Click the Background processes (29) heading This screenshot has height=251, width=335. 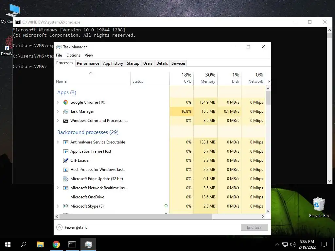click(x=88, y=133)
